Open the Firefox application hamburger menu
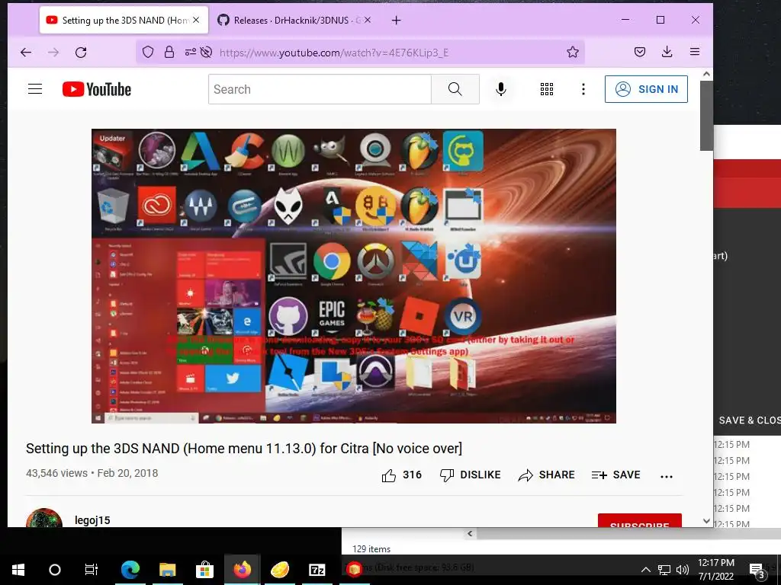Viewport: 781px width, 585px height. point(695,52)
